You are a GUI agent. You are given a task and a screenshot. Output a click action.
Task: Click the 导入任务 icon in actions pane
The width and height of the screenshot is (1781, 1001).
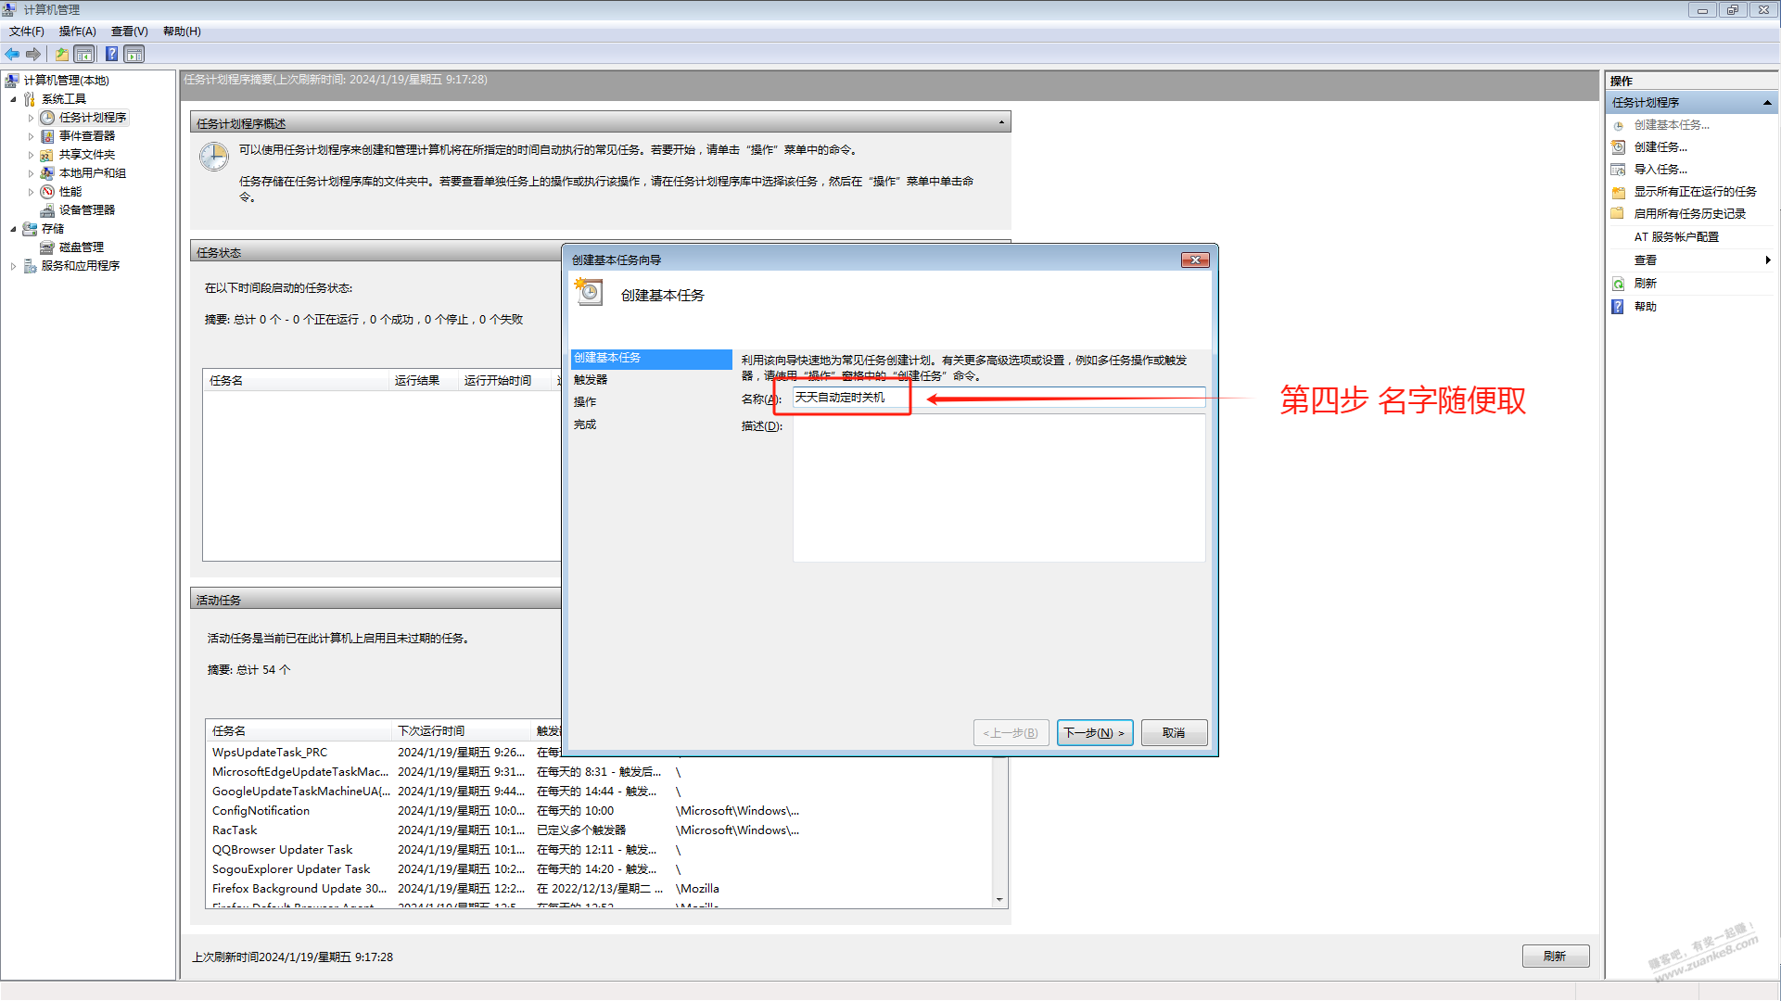[1619, 170]
